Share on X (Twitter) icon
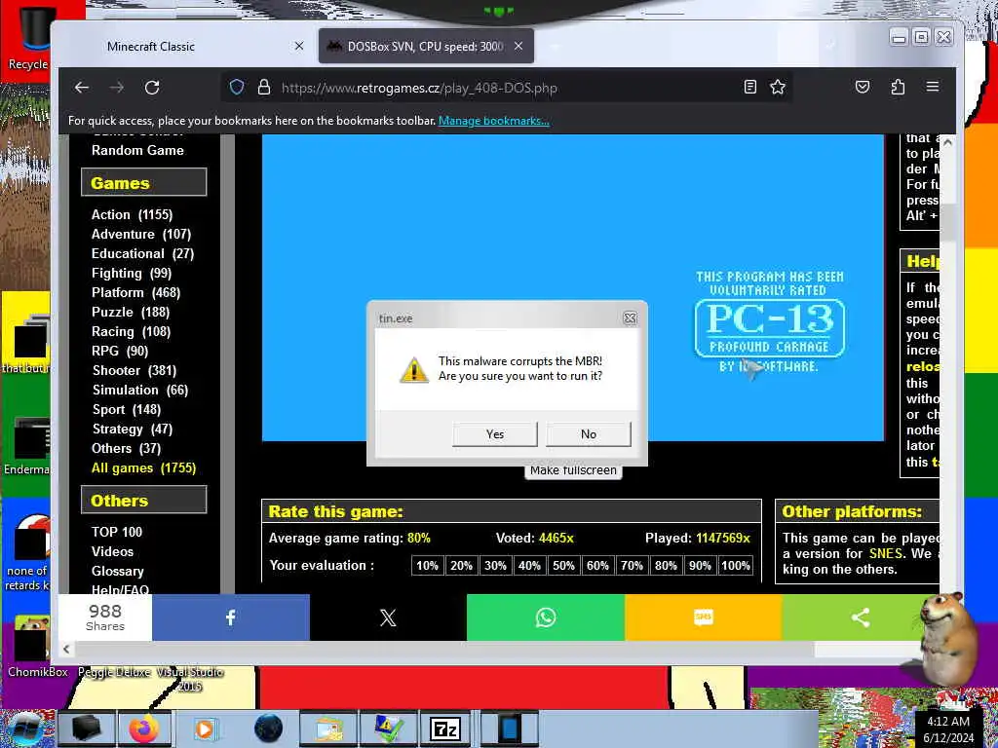 click(x=388, y=617)
